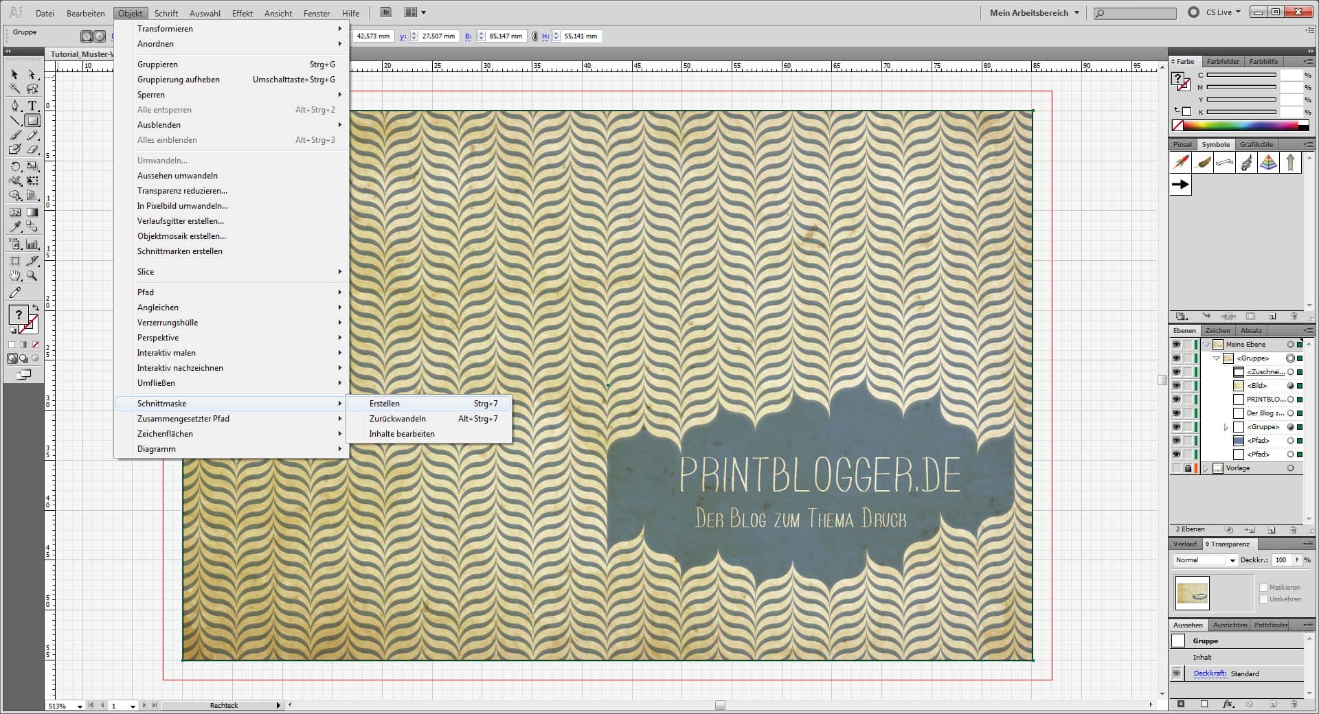Select the Type tool

point(32,105)
